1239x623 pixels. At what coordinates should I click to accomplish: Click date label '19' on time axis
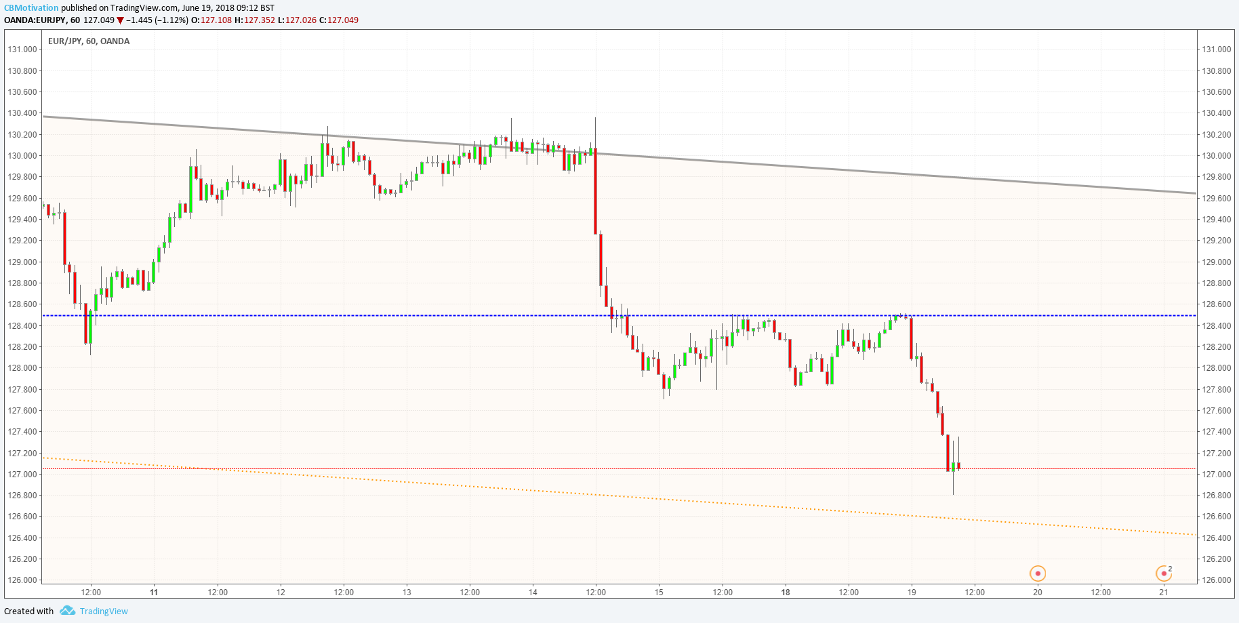912,592
